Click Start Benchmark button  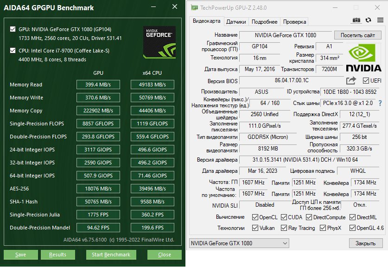click(x=111, y=255)
